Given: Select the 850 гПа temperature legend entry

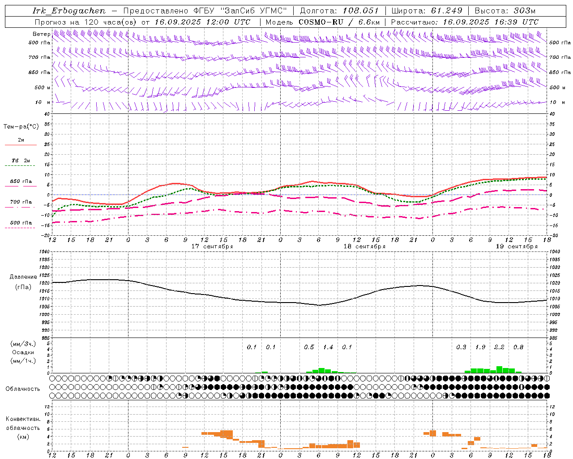Looking at the screenshot, I should point(21,181).
